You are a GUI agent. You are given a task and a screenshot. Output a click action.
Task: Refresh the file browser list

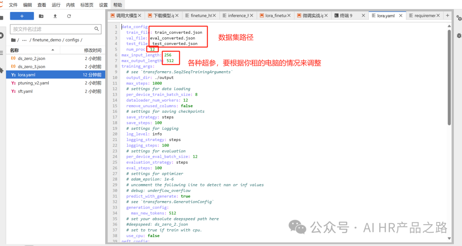[x=69, y=16]
